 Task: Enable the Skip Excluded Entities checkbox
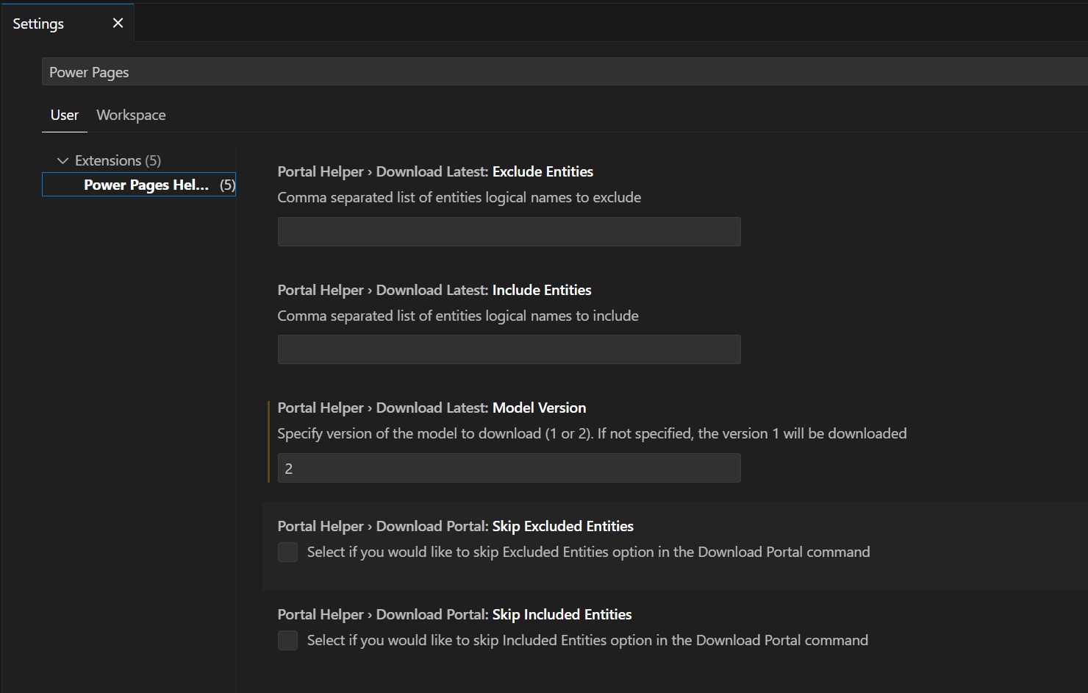pos(287,552)
